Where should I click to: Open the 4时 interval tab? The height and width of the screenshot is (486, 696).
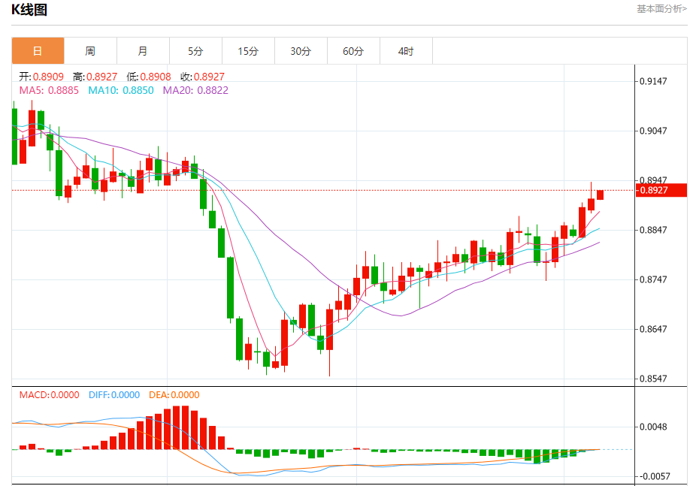coord(406,51)
